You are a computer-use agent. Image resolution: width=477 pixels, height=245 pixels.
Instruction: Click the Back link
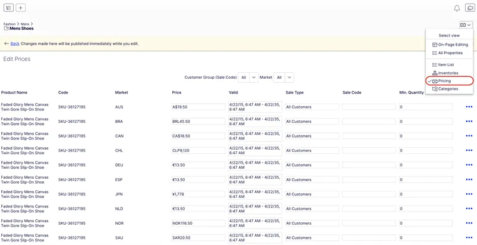pos(15,44)
